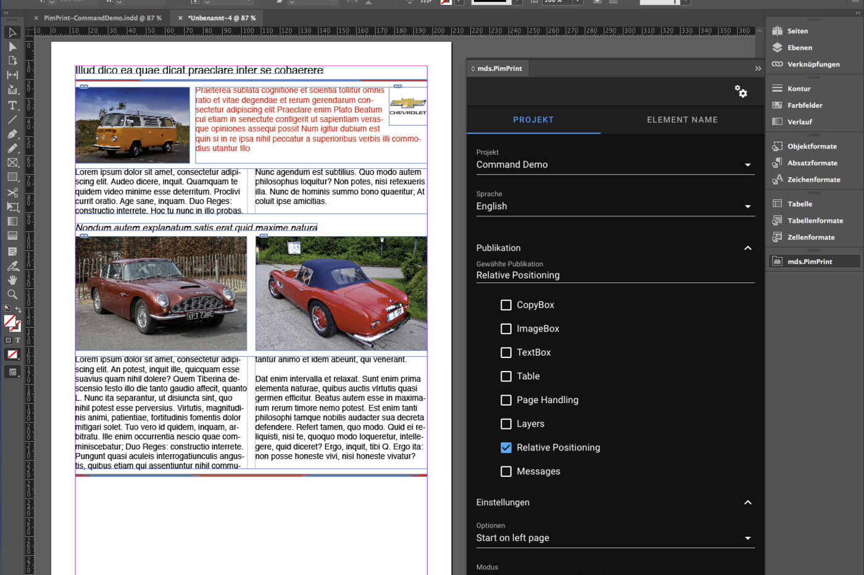The image size is (864, 575).
Task: Switch to the ELEMENT NAME tab
Action: click(682, 120)
